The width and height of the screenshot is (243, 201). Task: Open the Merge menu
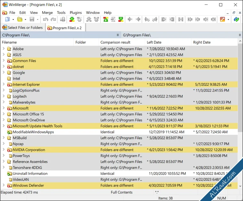click(47, 12)
